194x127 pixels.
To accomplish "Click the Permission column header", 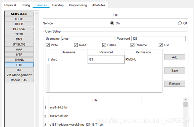I will [143, 52].
